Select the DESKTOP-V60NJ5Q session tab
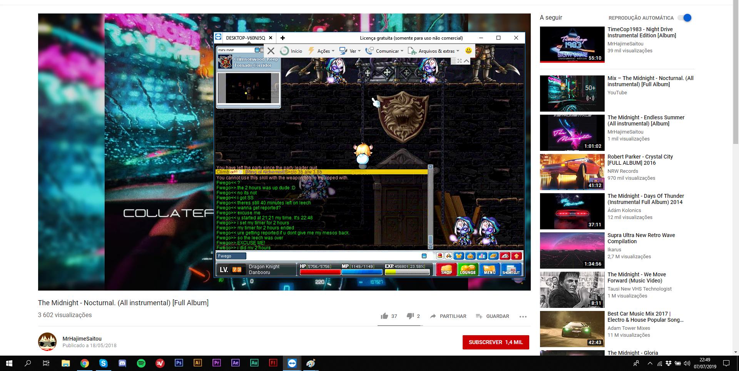739x371 pixels. click(x=245, y=38)
